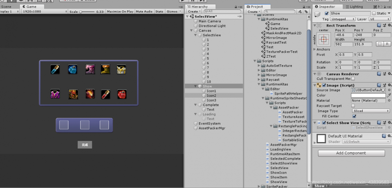Toggle Mute Audio in Game view
This screenshot has width=392, height=188.
(x=144, y=12)
